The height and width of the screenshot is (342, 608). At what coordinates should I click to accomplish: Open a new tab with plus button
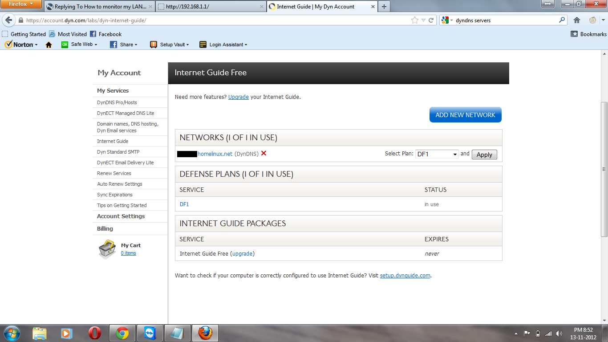[384, 7]
